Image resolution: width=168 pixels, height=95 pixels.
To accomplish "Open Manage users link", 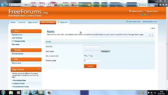I will point(17,35).
